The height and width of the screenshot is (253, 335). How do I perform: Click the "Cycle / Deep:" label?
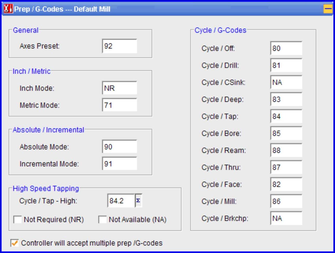(x=222, y=99)
